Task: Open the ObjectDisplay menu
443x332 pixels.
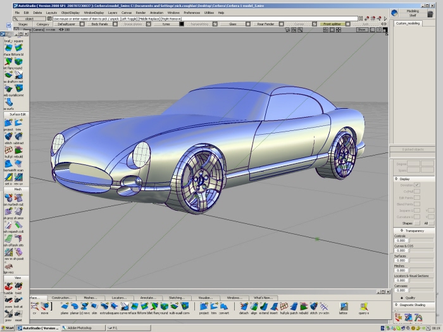Action: point(70,12)
